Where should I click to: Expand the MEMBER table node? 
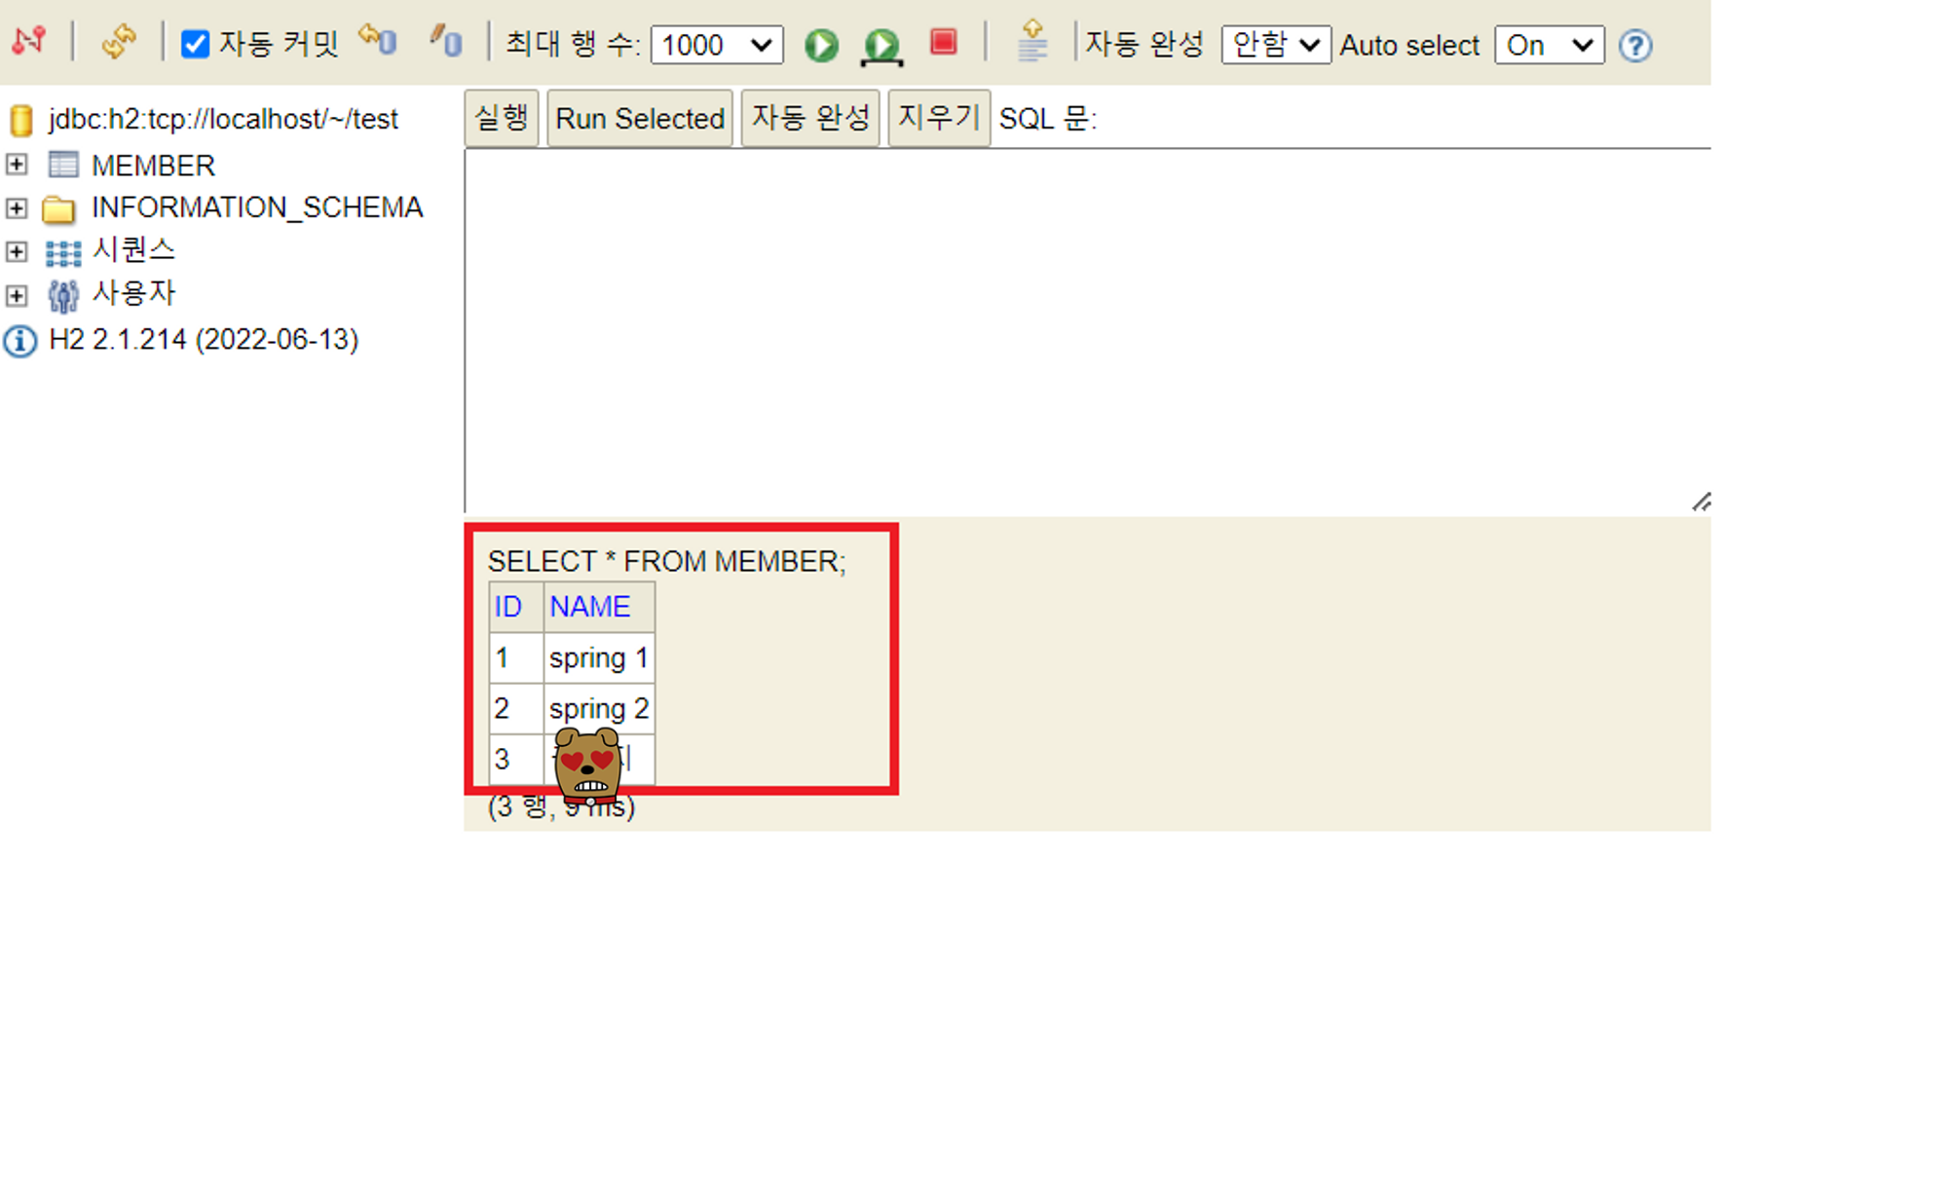tap(17, 165)
